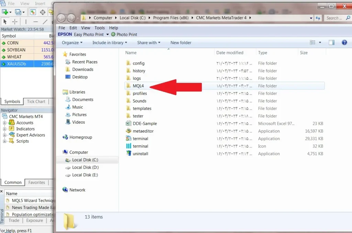Open Explorer Tools menu

pyautogui.click(x=99, y=28)
